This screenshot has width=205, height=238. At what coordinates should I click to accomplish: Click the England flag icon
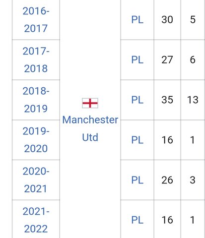click(x=90, y=103)
